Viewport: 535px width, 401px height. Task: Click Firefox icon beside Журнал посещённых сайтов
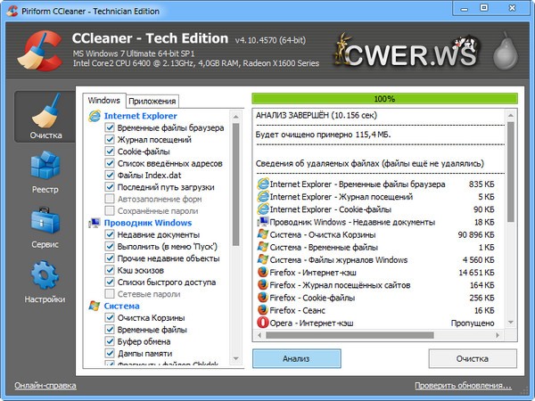[x=263, y=285]
